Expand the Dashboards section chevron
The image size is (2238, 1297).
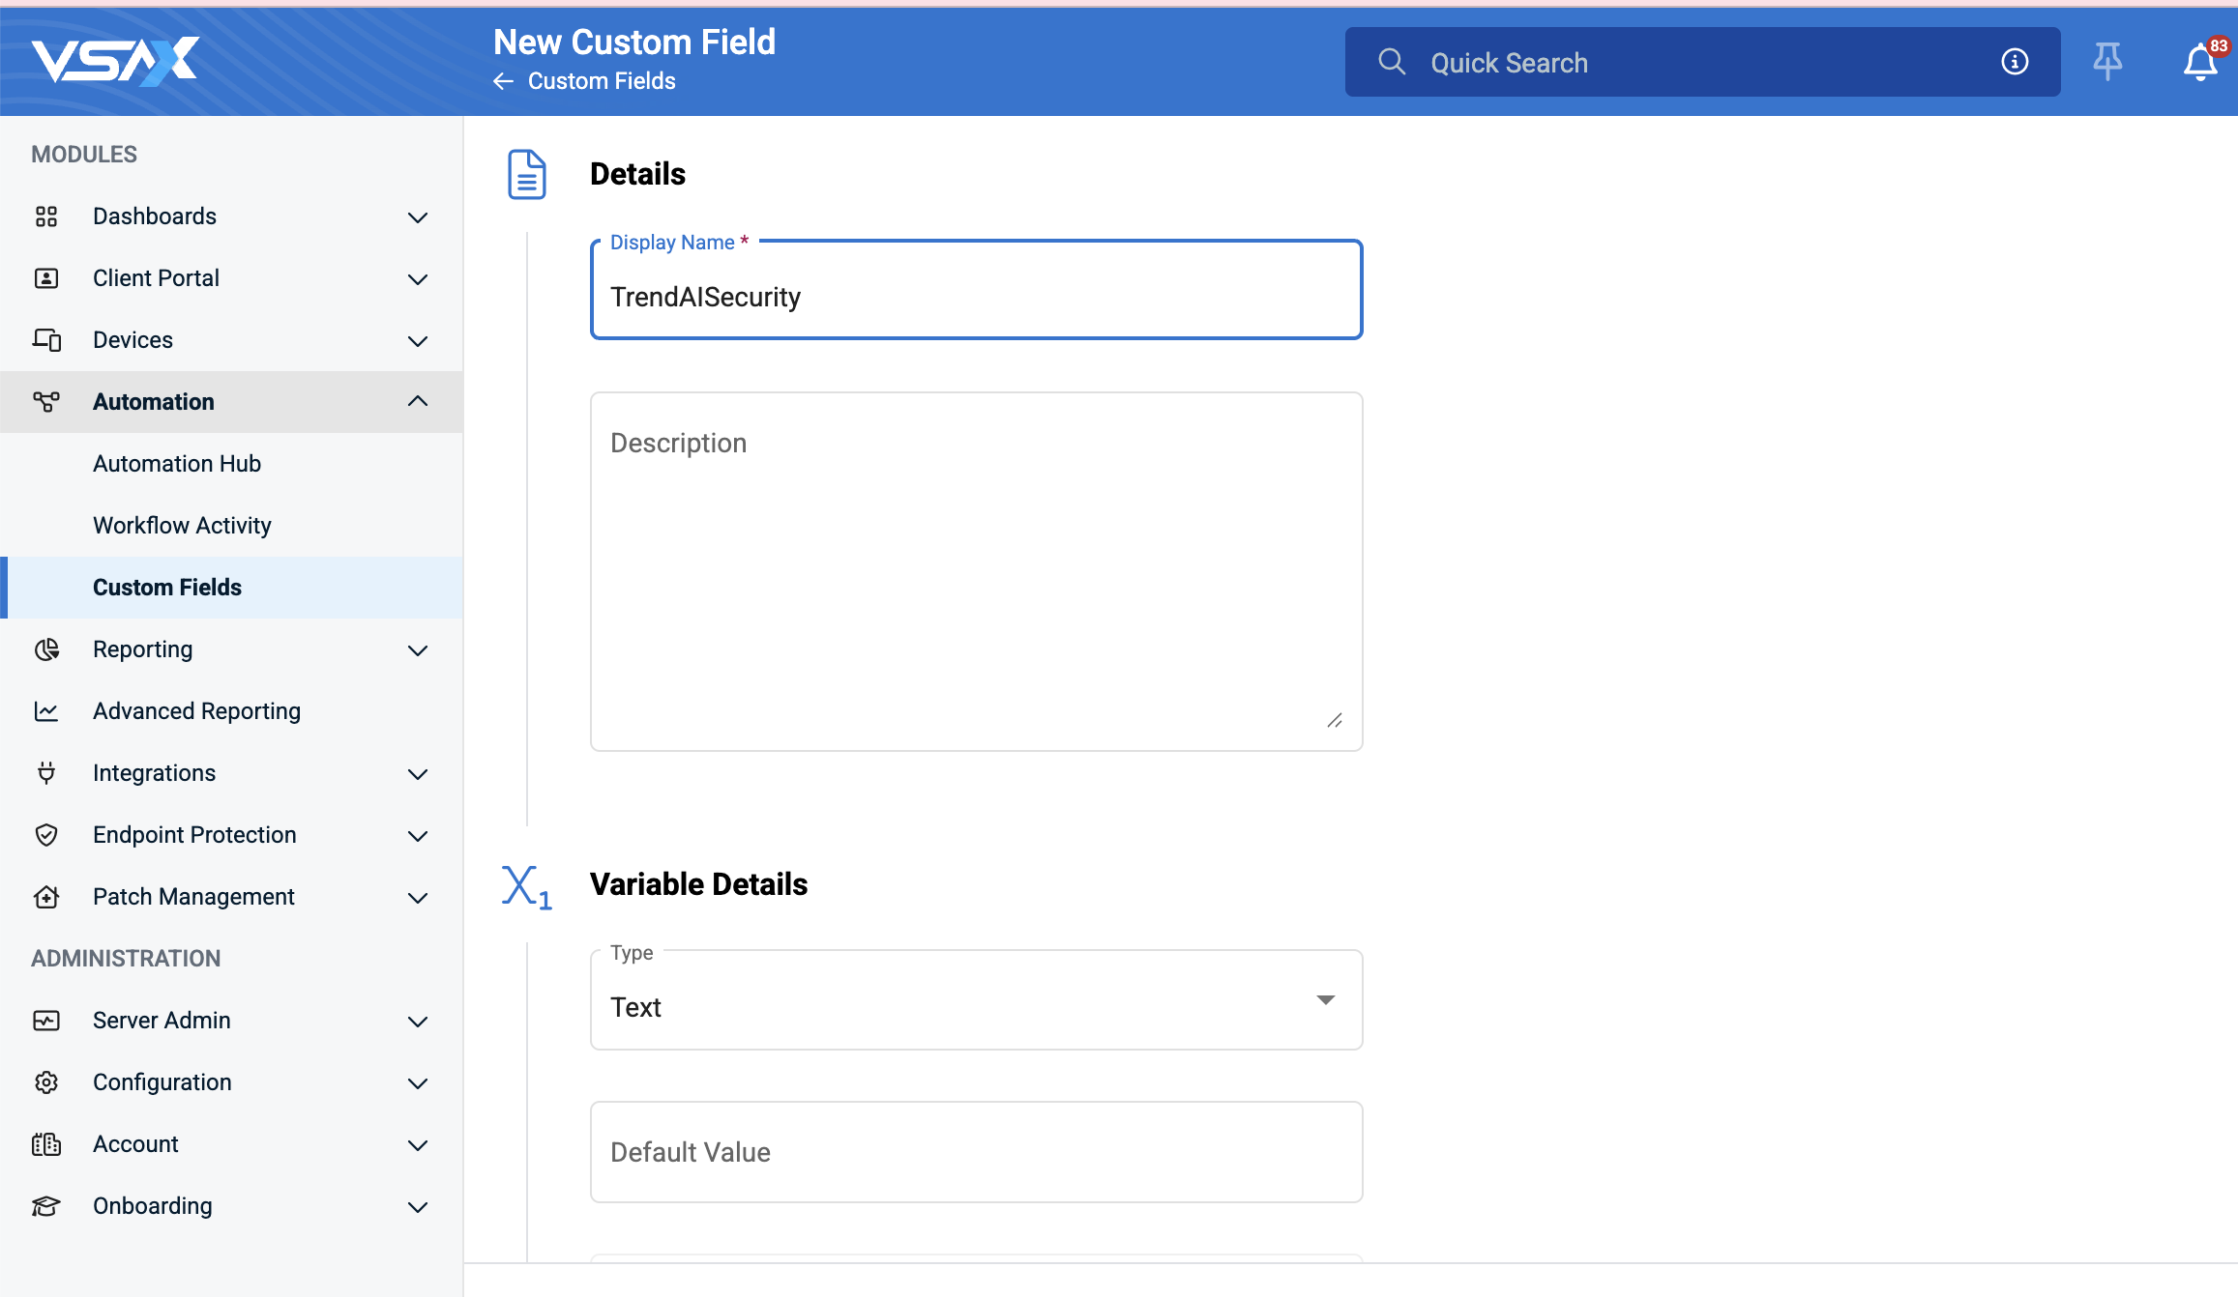click(417, 217)
